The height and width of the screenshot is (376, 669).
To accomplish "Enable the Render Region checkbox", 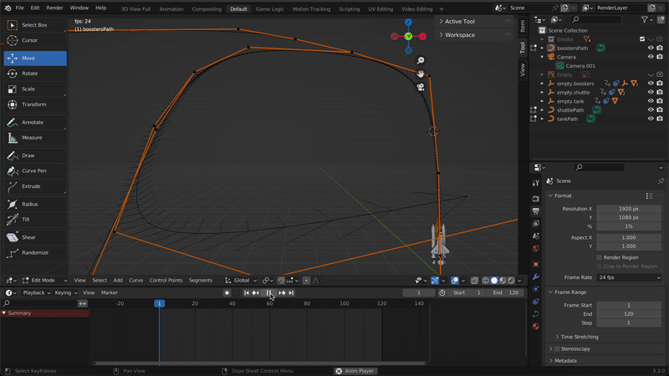I will (x=599, y=257).
